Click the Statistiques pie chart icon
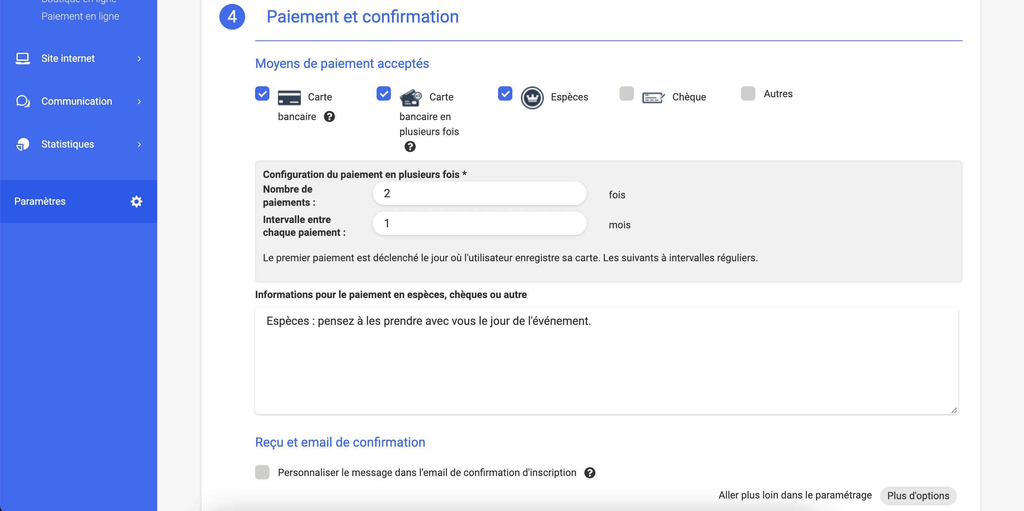 coord(23,144)
